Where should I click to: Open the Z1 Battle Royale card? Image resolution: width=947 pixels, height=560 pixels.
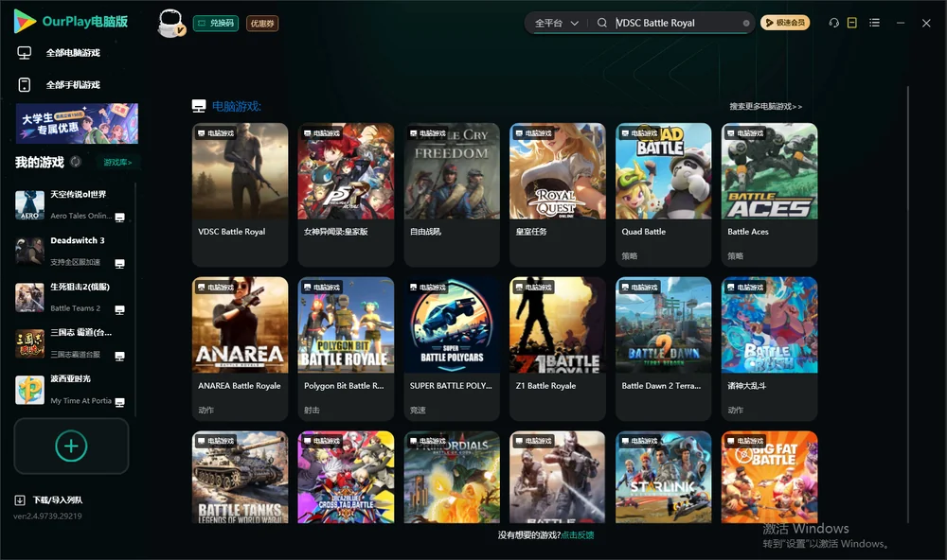point(558,348)
